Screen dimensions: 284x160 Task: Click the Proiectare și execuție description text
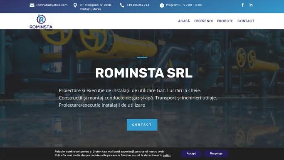(x=130, y=90)
